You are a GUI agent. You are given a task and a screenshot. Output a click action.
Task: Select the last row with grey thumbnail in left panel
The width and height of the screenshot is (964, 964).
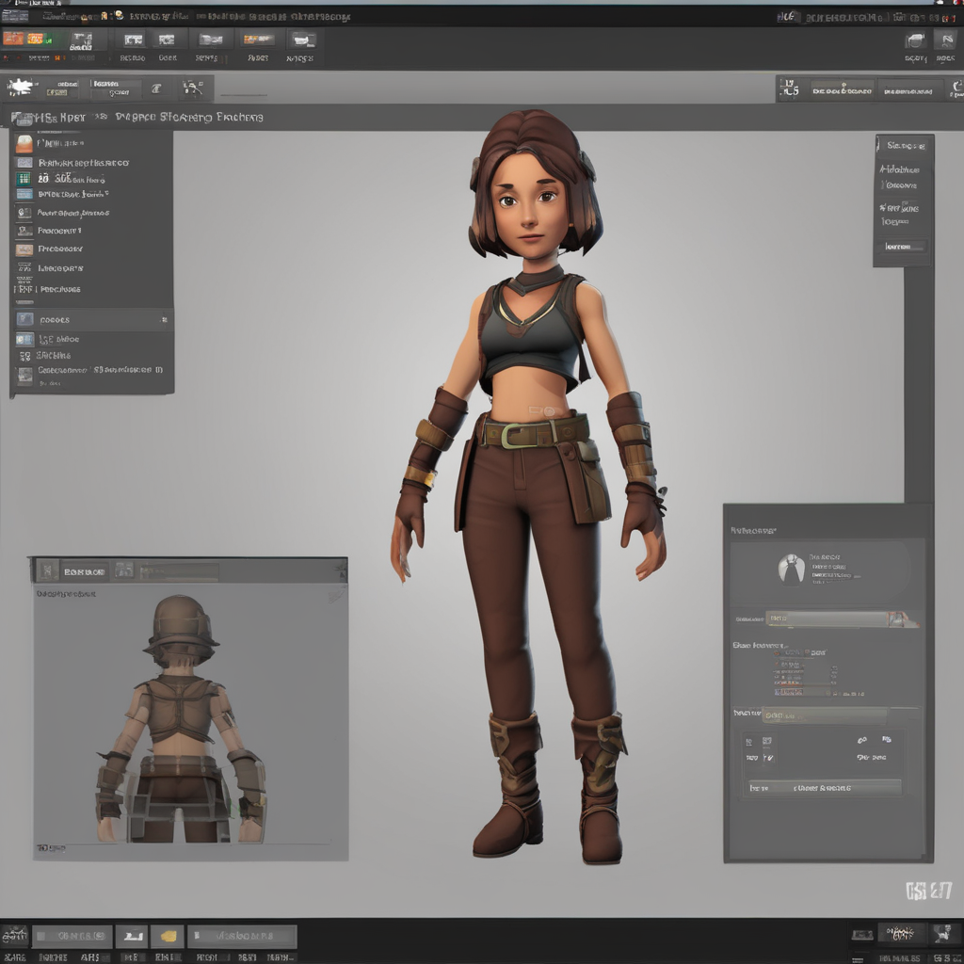click(92, 373)
